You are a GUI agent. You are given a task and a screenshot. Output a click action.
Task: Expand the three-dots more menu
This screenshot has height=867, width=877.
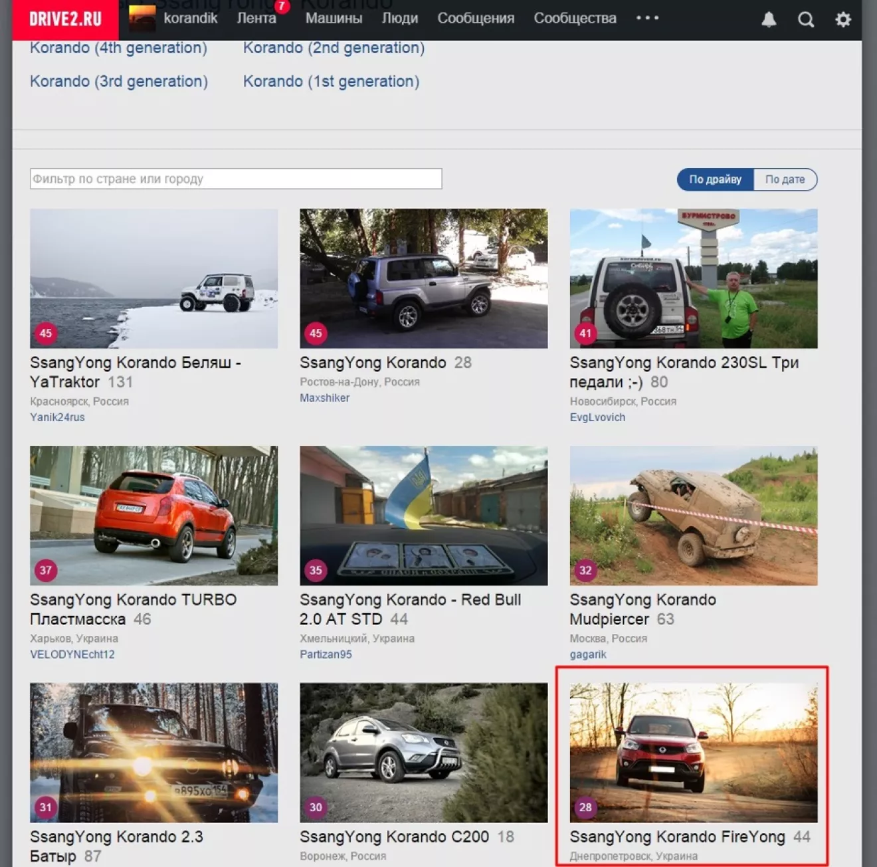point(647,18)
